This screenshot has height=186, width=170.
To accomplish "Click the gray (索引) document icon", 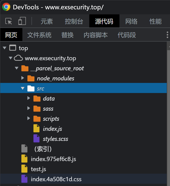I will pyautogui.click(x=24, y=148).
